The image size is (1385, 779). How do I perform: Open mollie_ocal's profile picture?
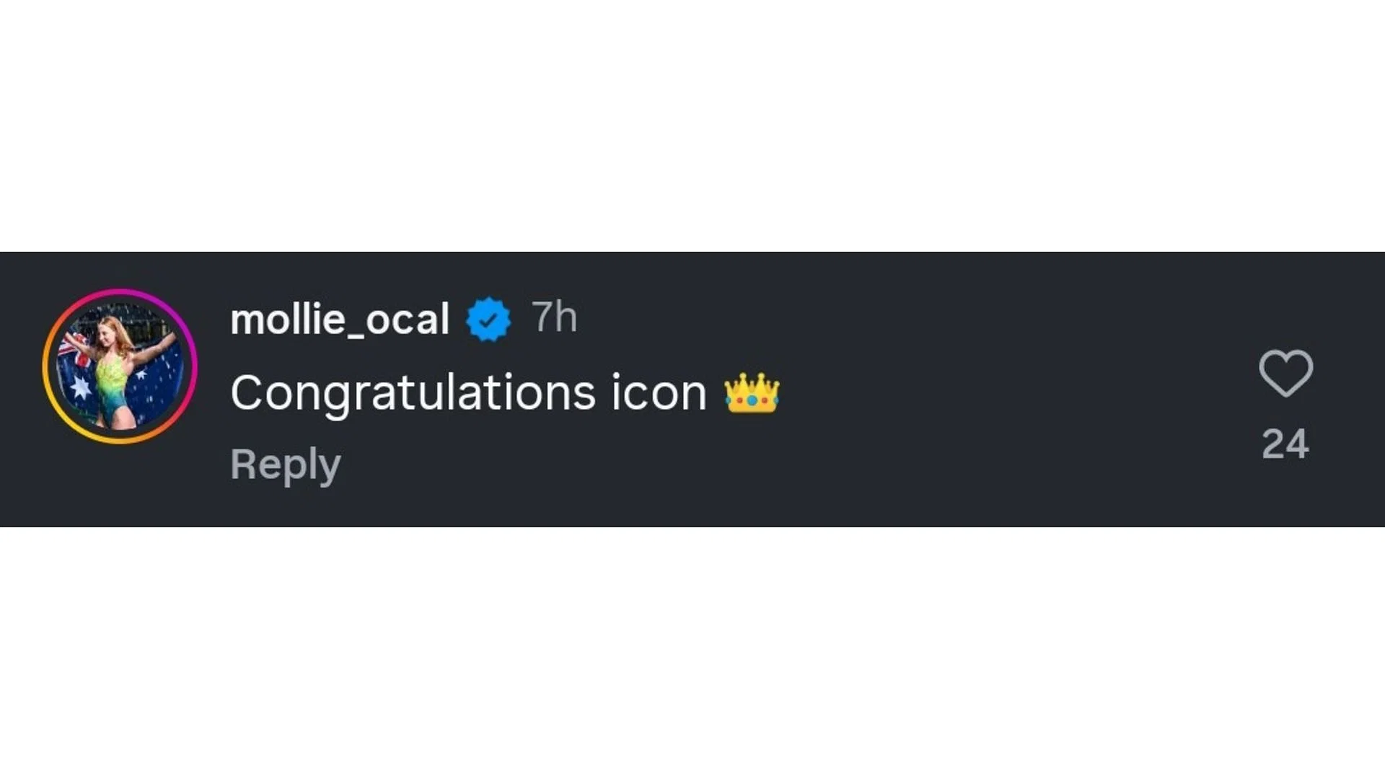(x=120, y=366)
